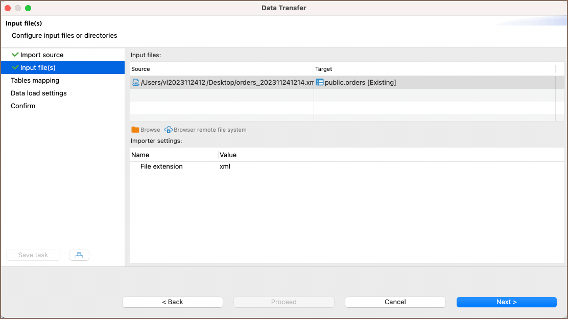
Task: Click the XML file icon in Source row
Action: coord(135,82)
